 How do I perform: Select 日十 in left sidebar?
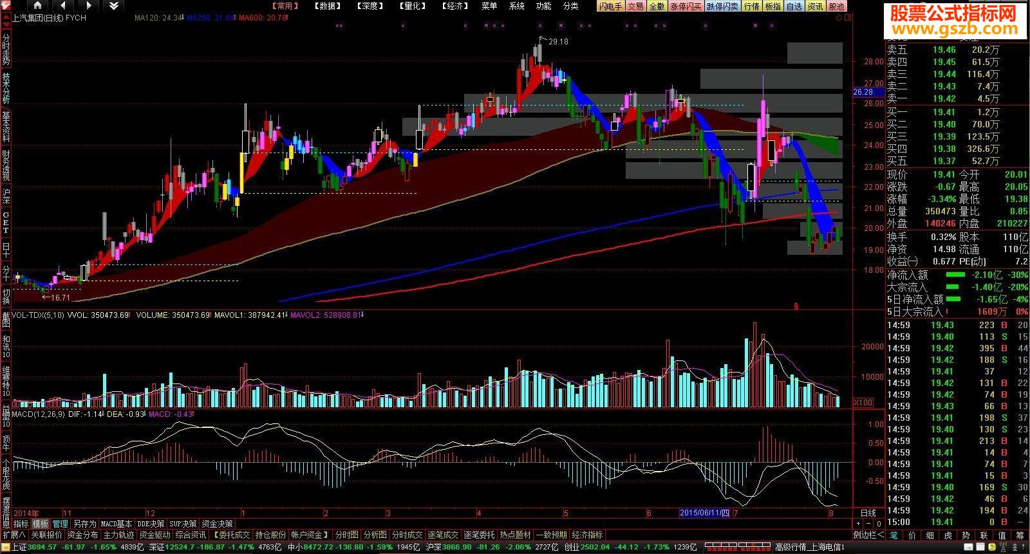(6, 250)
